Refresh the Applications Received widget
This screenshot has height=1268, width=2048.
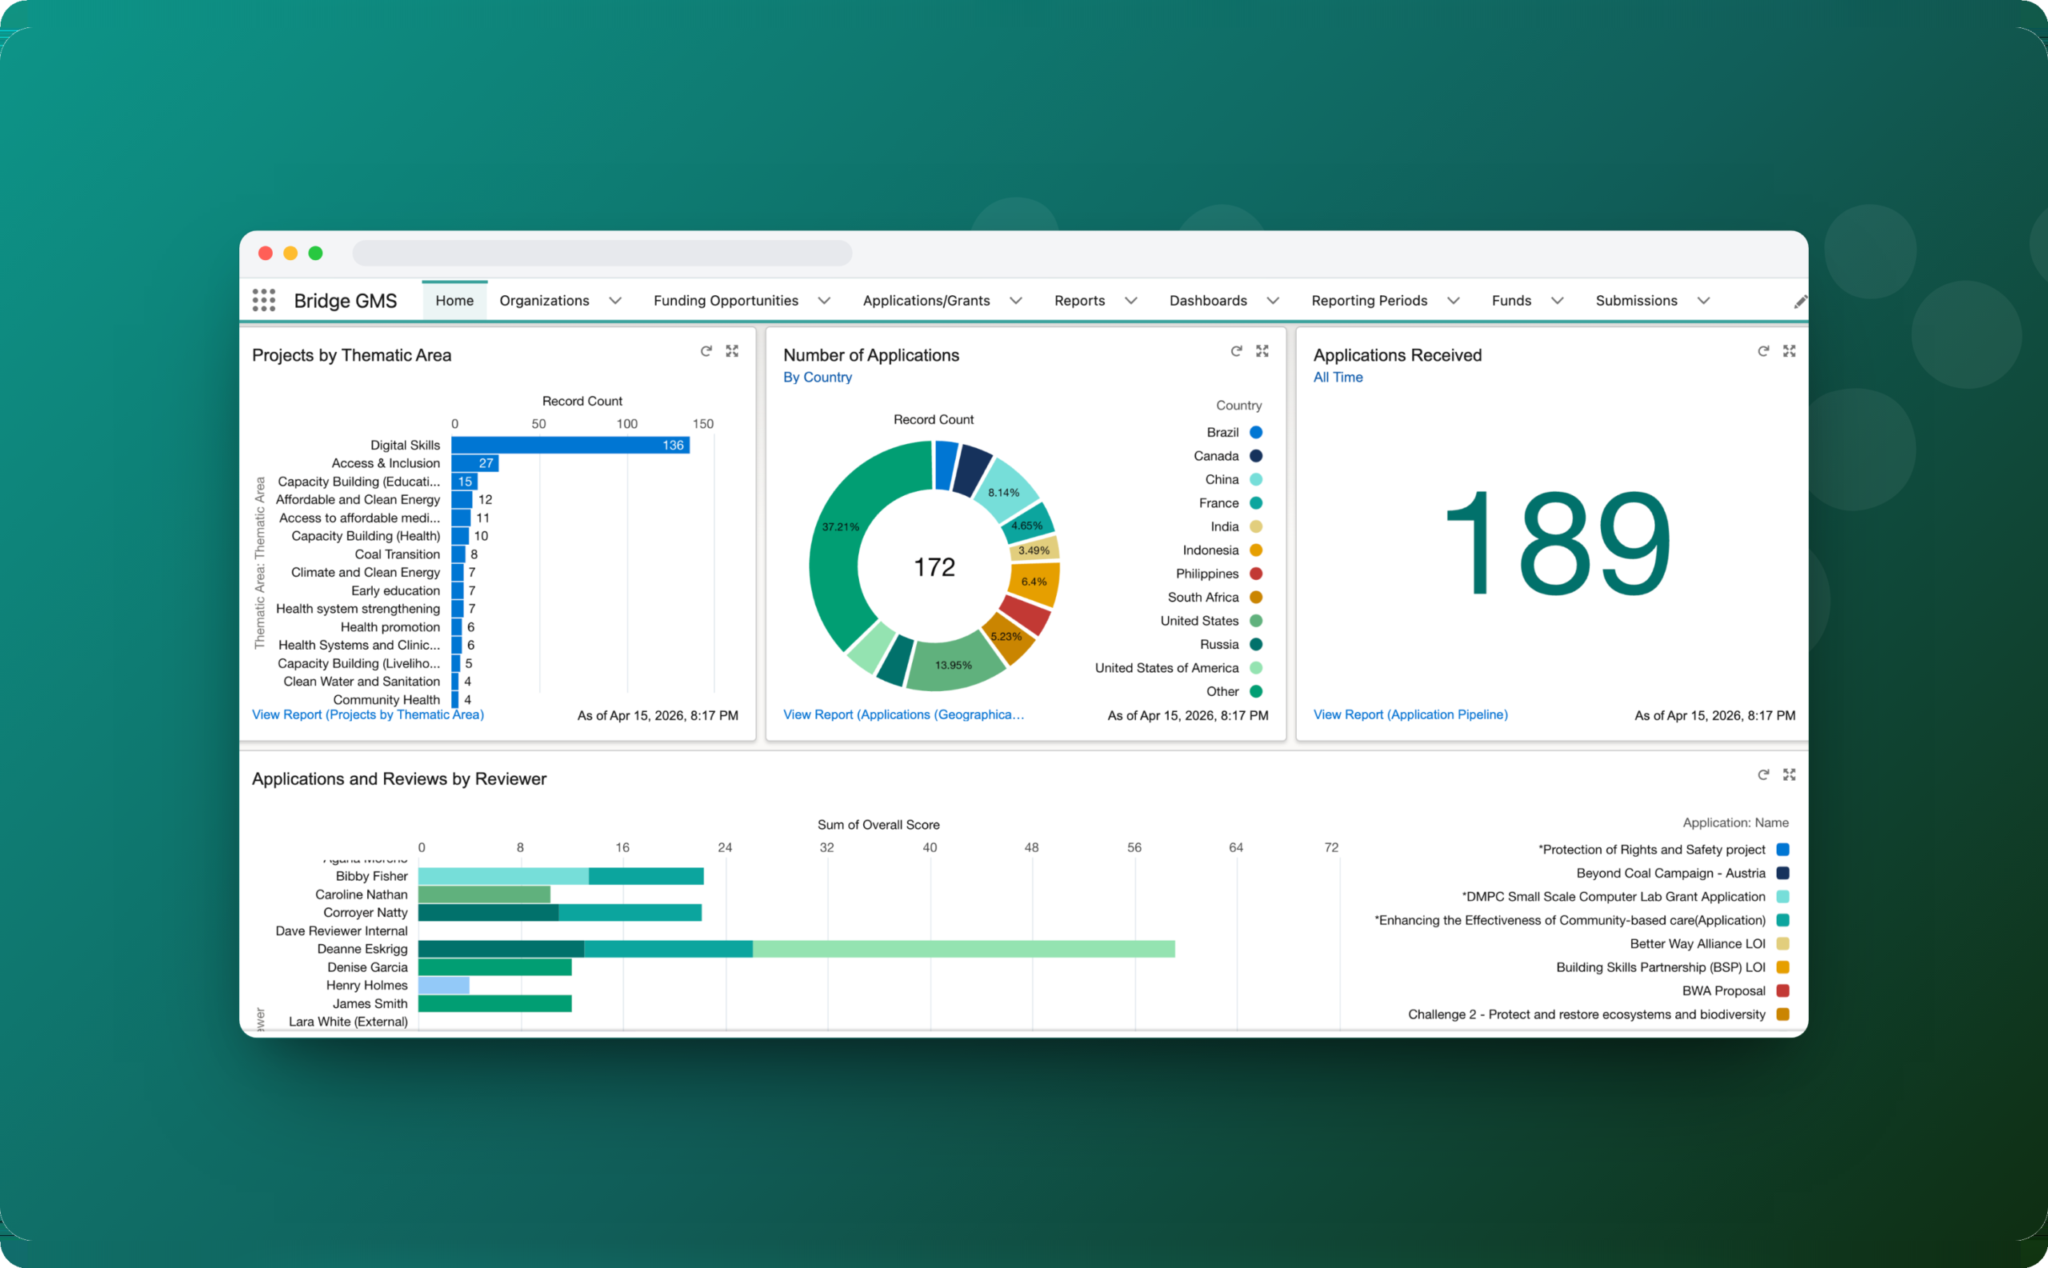pyautogui.click(x=1764, y=351)
